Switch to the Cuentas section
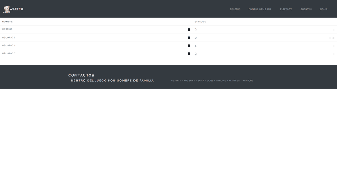The height and width of the screenshot is (178, 337). tap(306, 9)
